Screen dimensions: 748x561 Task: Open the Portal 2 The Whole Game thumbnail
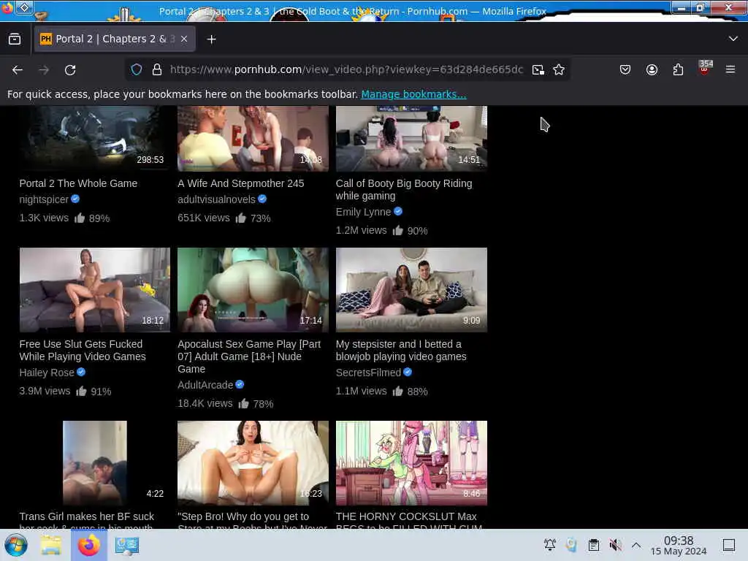[94, 139]
